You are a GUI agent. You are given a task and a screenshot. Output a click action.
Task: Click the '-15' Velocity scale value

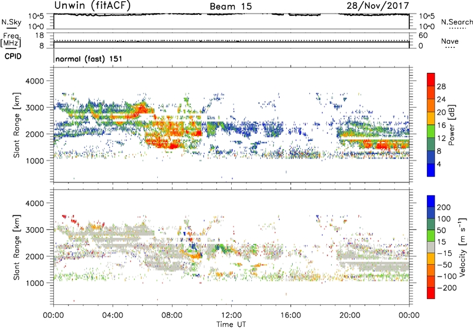point(445,253)
